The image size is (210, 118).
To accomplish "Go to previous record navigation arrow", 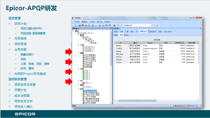I will [121, 25].
